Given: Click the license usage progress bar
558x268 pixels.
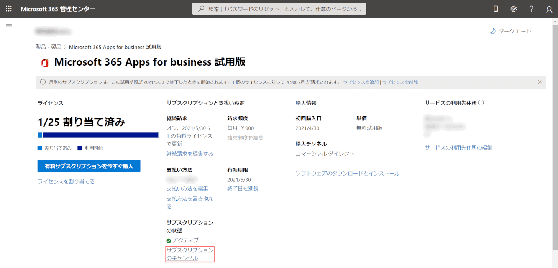Looking at the screenshot, I should pyautogui.click(x=98, y=135).
